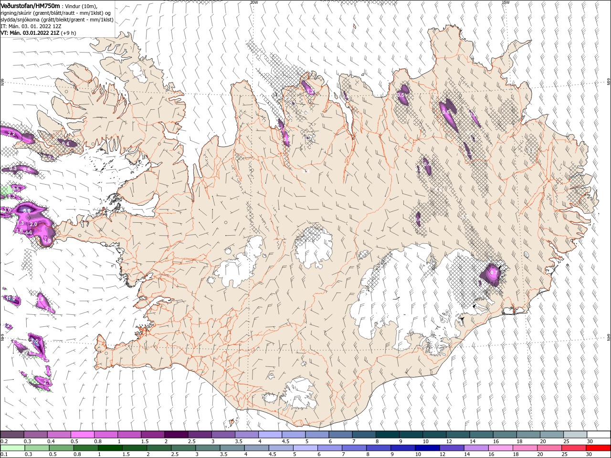Viewport: 611px width, 458px height.
Task: Click the '2.2' precipitation value at far left
Action: [x=12, y=135]
